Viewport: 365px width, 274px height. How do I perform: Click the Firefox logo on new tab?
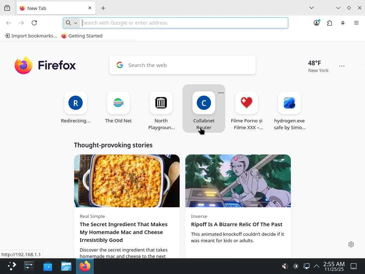point(45,65)
